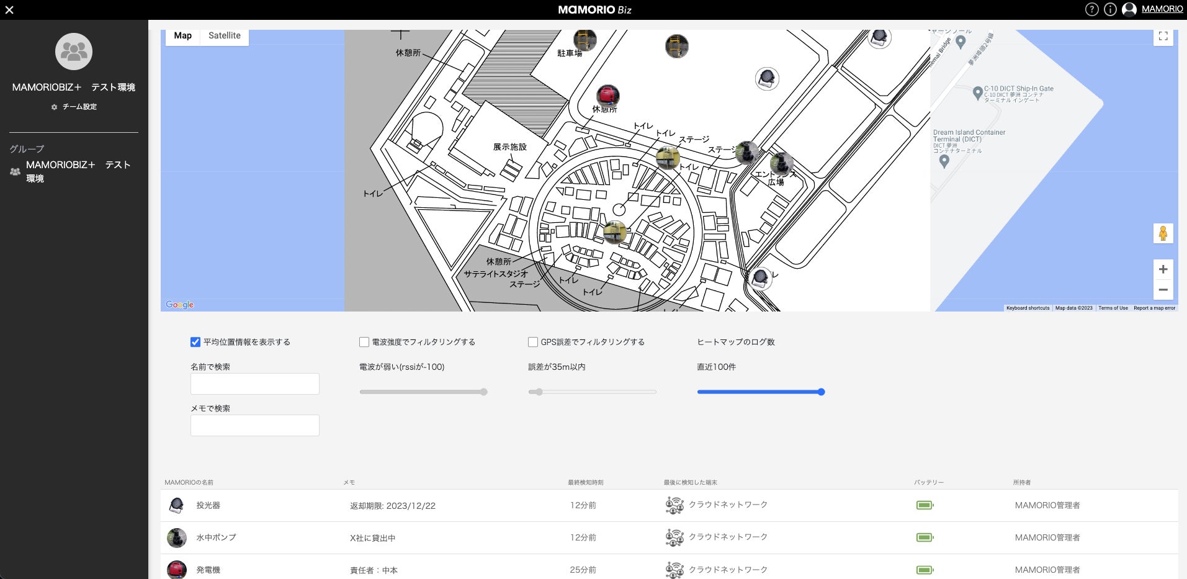The image size is (1187, 579).
Task: Click the cloud network icon in 水中ポンプ row
Action: pos(674,537)
